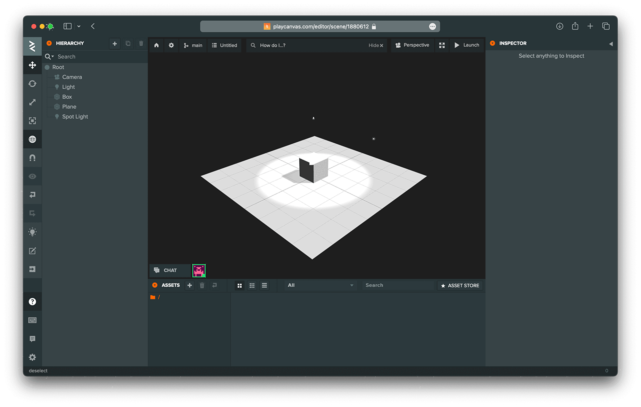Open the Perspective camera dropdown

pos(412,45)
